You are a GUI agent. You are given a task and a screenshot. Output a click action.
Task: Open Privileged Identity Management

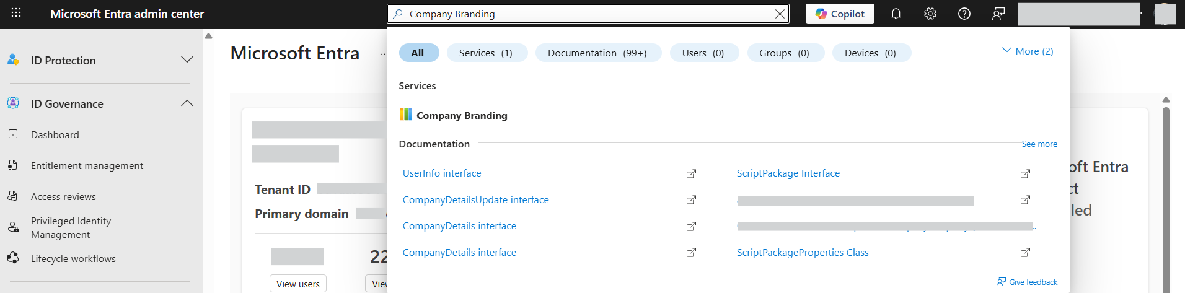click(x=71, y=227)
